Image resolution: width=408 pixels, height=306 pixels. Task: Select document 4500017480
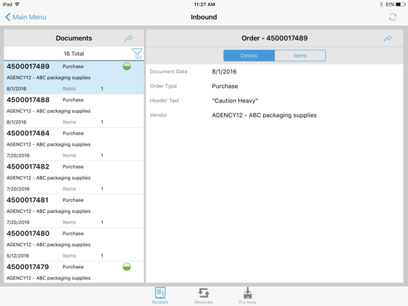(74, 245)
